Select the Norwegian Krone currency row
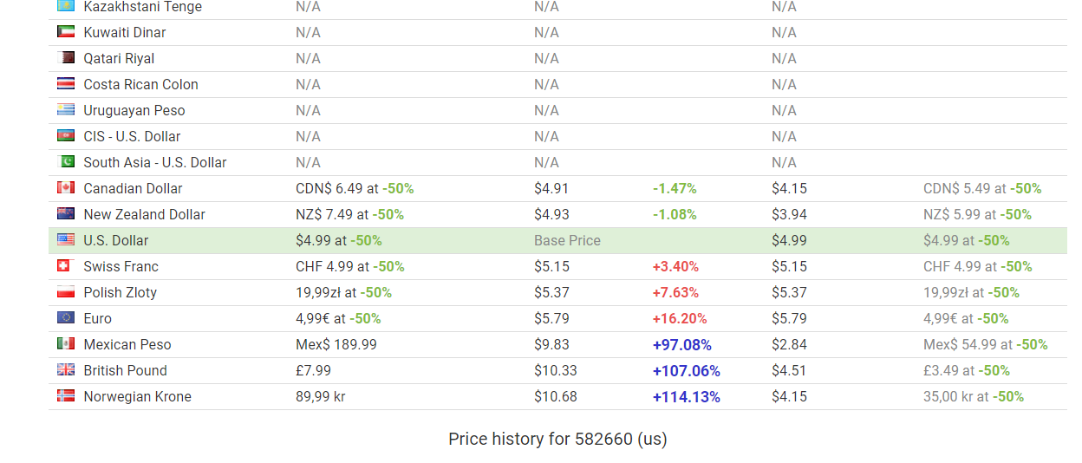1082x463 pixels. click(557, 396)
